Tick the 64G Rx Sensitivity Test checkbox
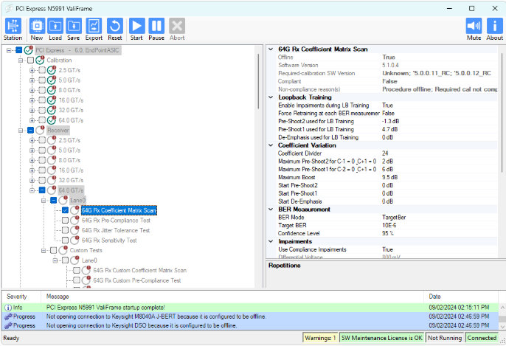The image size is (506, 346). point(66,241)
